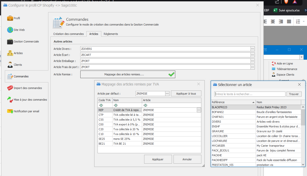Click the Trouver button
The width and height of the screenshot is (307, 176).
[x=294, y=94]
